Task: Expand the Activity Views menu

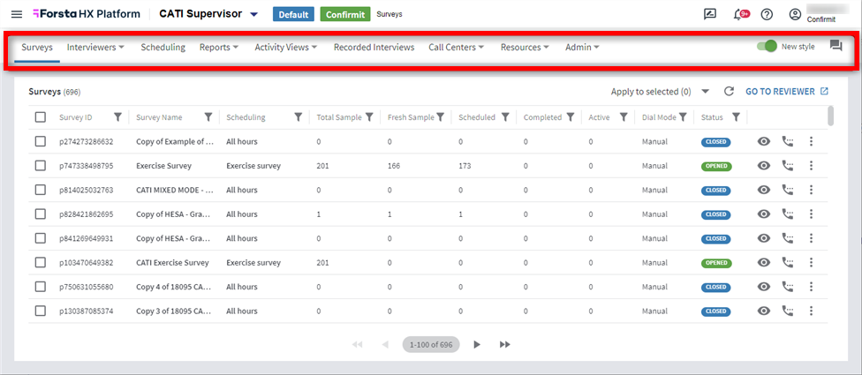Action: (x=286, y=48)
